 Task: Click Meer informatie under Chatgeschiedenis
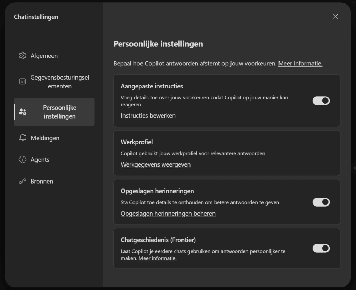157,258
